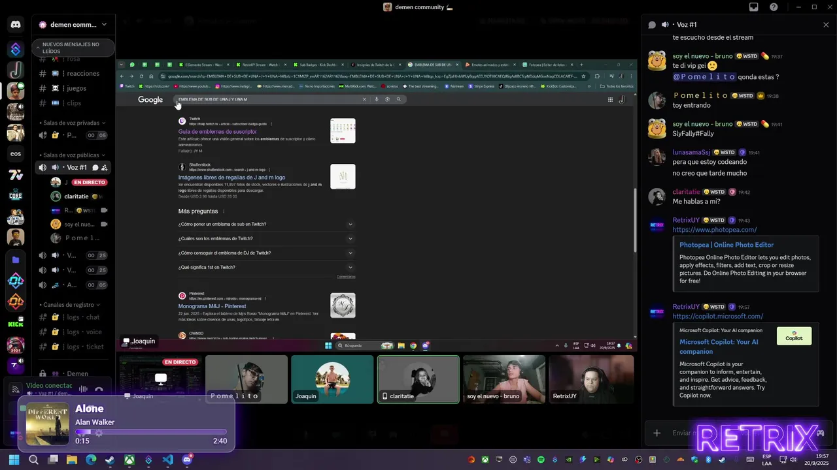Open 'Microsoft Copilot: Your AI companion' embed title

pos(719,347)
